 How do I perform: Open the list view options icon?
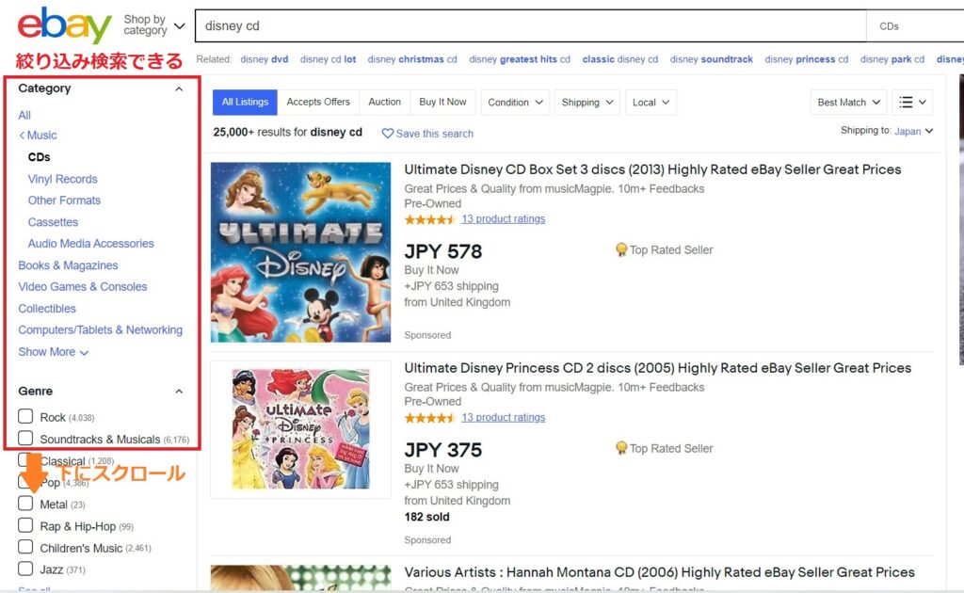pos(911,103)
